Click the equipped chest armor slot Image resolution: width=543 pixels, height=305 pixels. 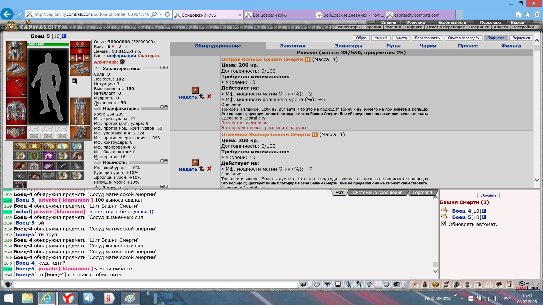(16, 112)
